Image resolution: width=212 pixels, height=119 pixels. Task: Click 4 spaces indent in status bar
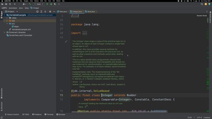207,118
